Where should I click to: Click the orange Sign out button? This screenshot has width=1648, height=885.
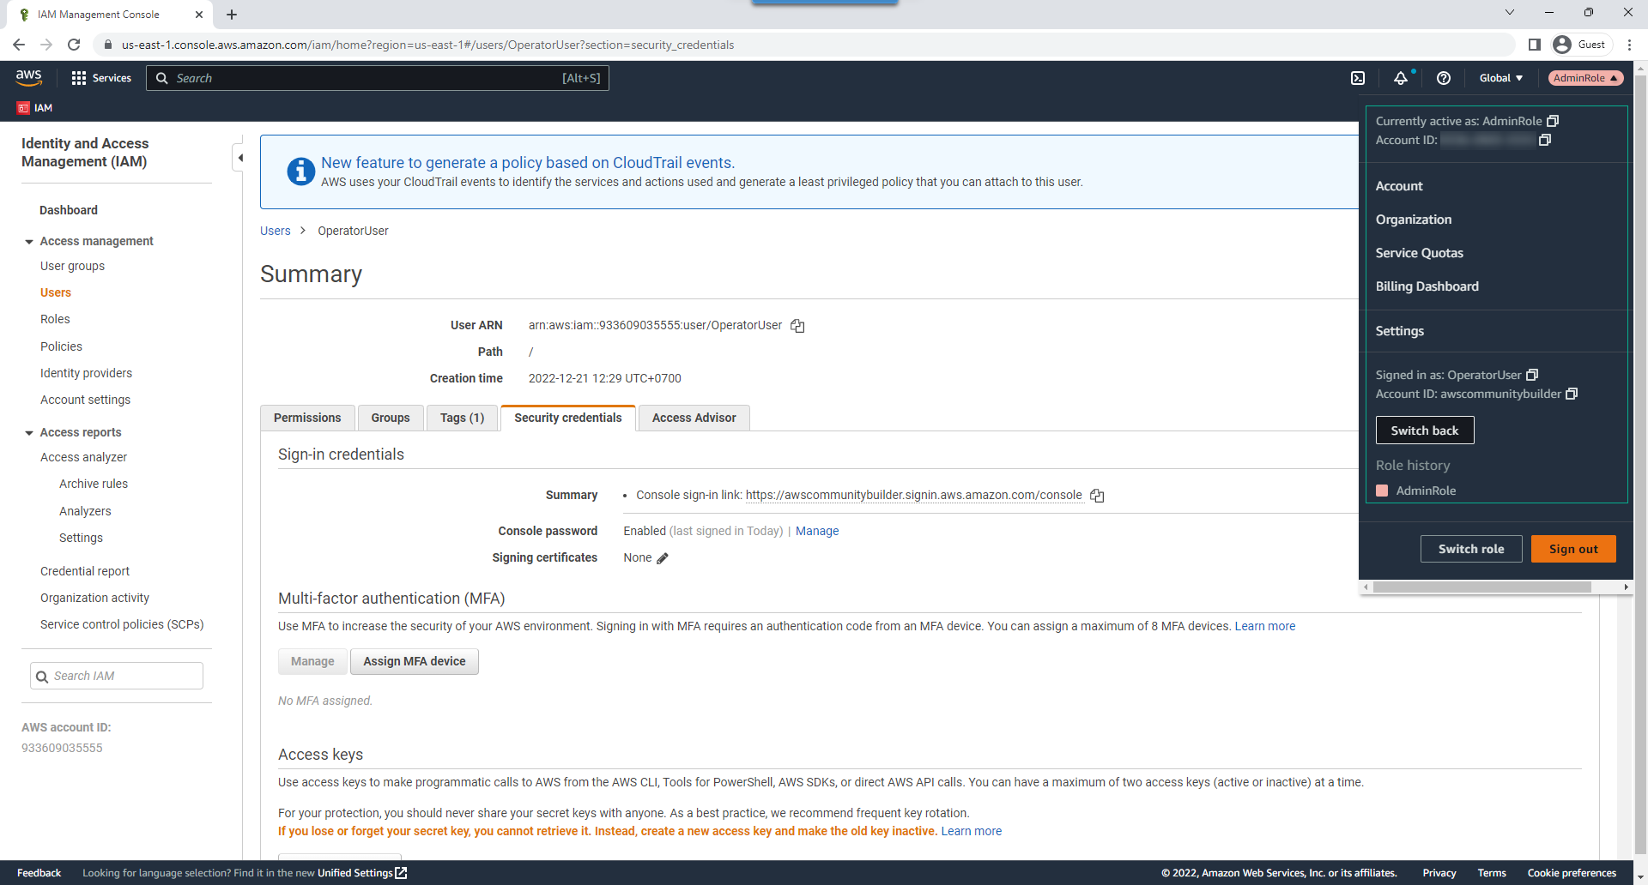(x=1573, y=549)
